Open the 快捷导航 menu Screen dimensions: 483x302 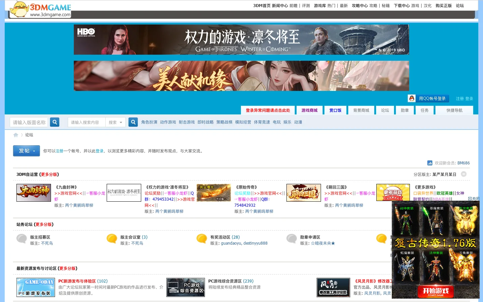click(454, 110)
